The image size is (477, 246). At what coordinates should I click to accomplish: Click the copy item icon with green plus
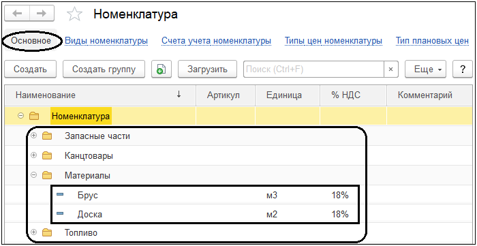click(161, 69)
